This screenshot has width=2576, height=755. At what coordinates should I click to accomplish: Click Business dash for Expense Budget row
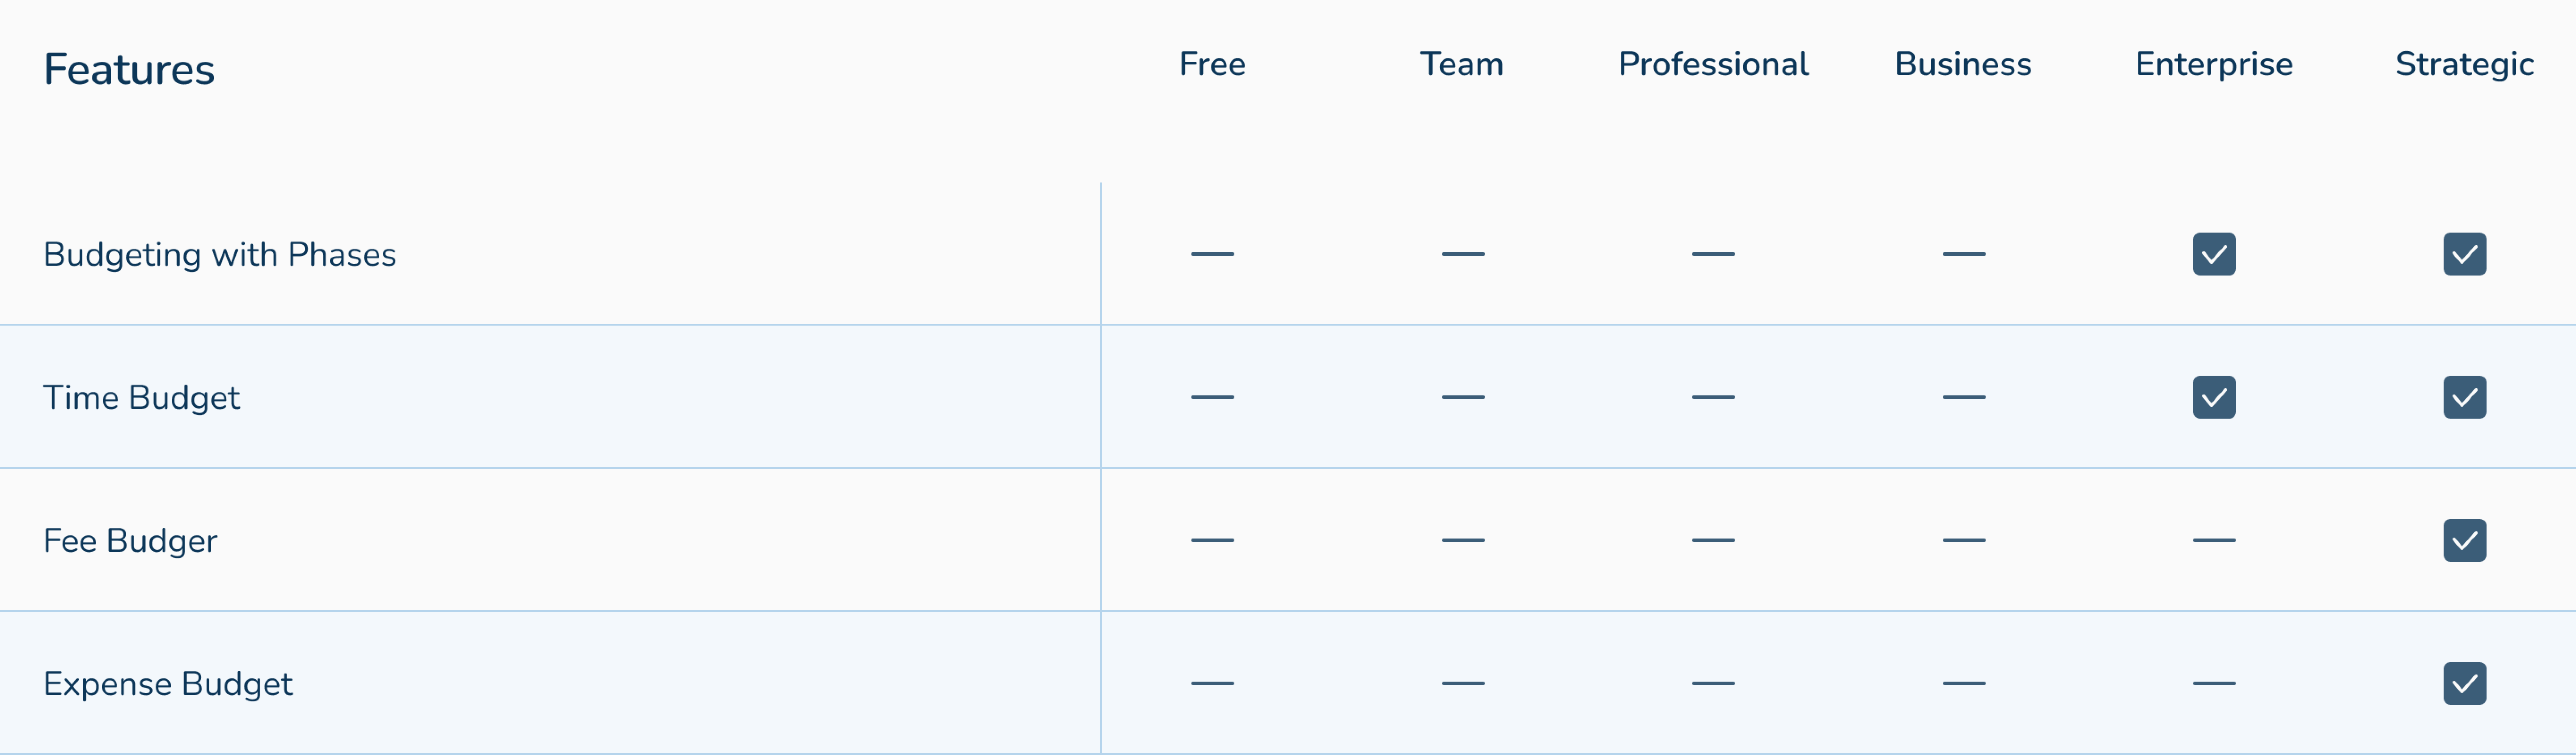point(1963,683)
